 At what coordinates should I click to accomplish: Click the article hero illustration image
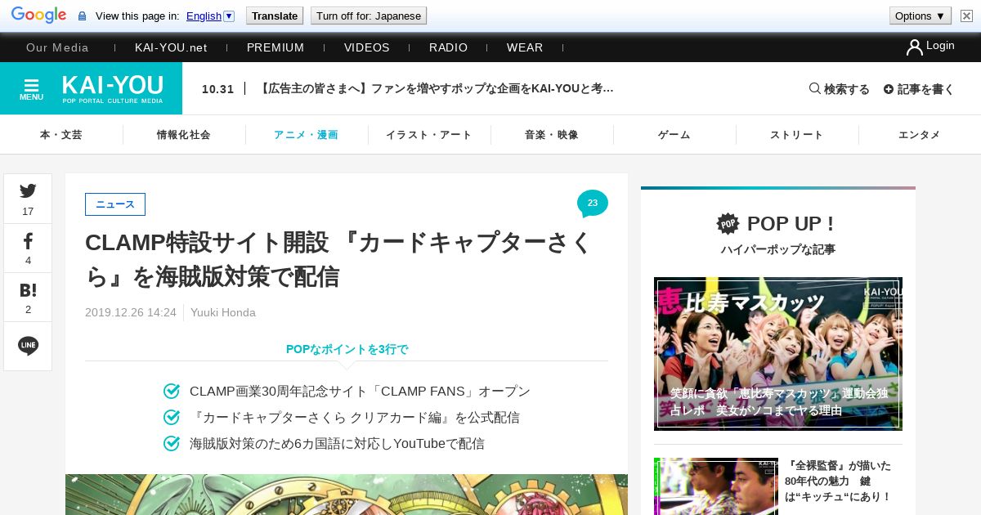[347, 495]
